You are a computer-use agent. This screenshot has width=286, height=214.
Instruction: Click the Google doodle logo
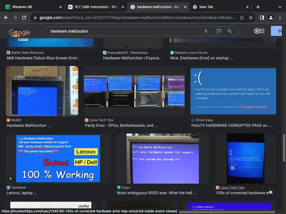19,33
